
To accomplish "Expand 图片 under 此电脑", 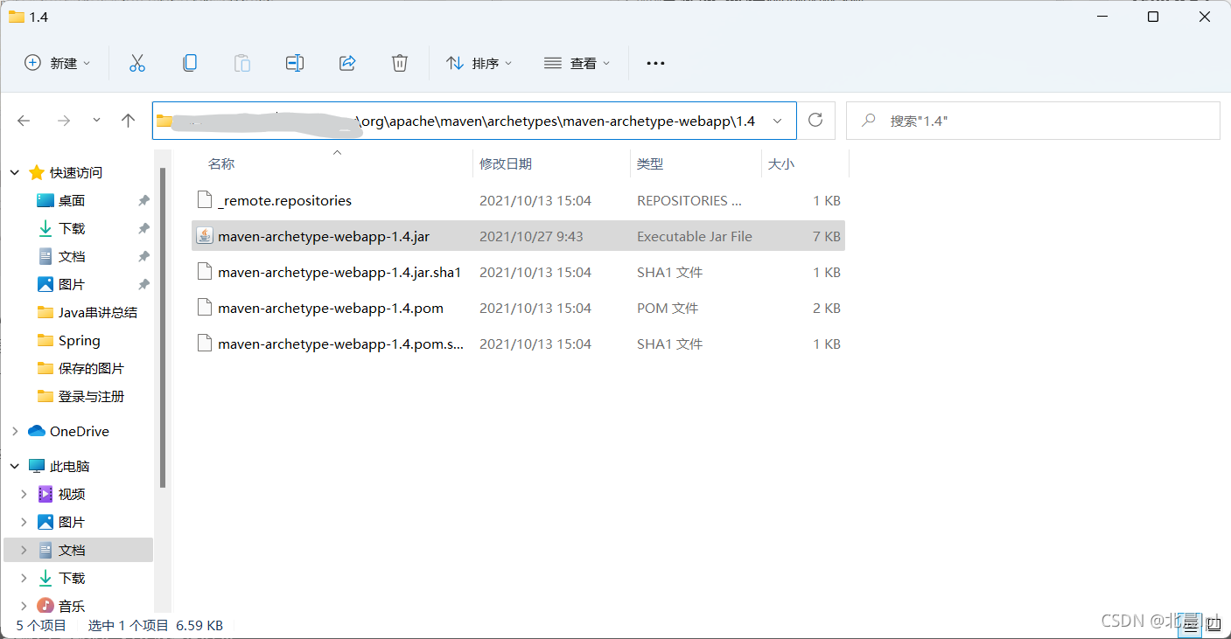I will 24,522.
